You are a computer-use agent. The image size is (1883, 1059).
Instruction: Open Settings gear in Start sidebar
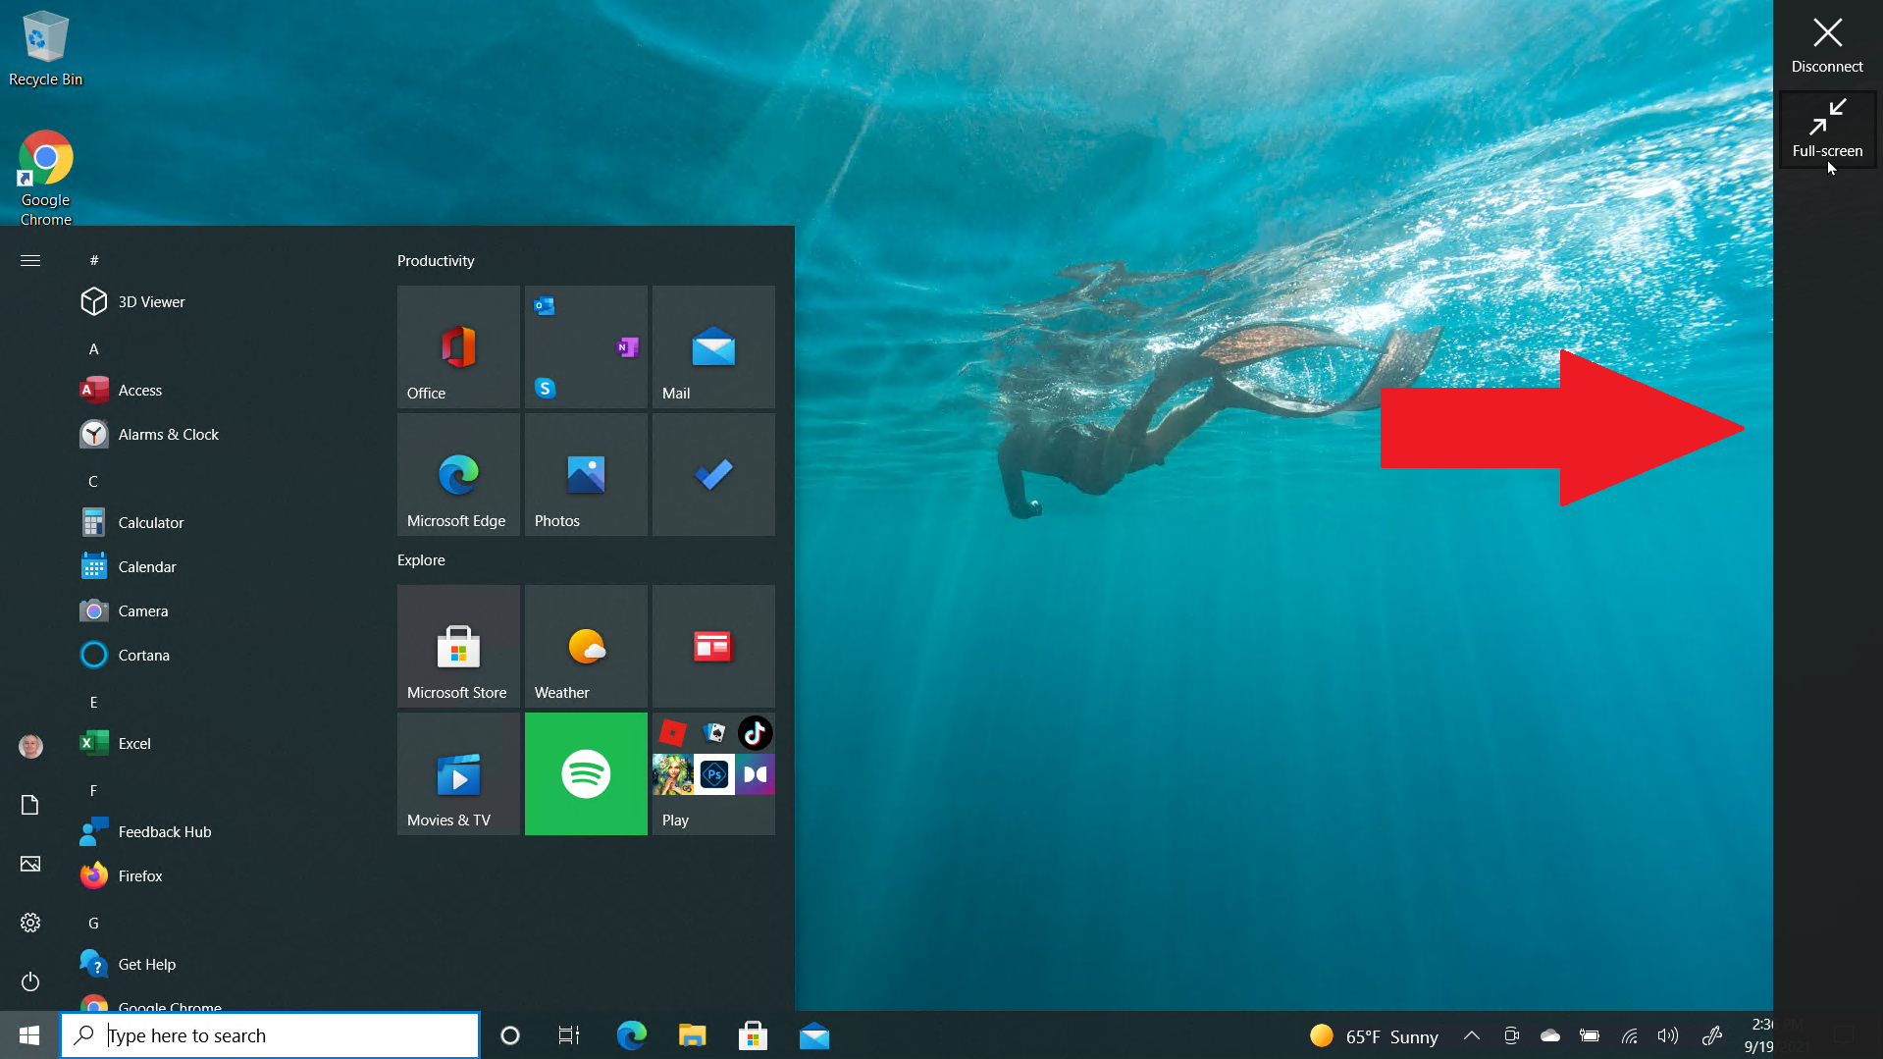pos(30,923)
